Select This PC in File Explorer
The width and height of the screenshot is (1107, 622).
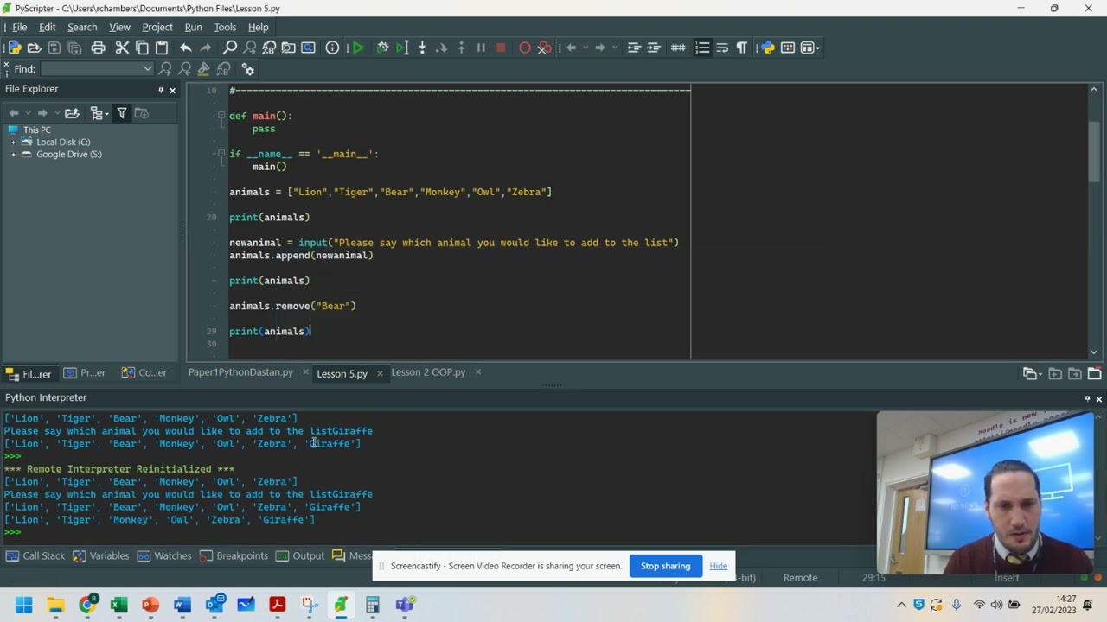pos(37,130)
